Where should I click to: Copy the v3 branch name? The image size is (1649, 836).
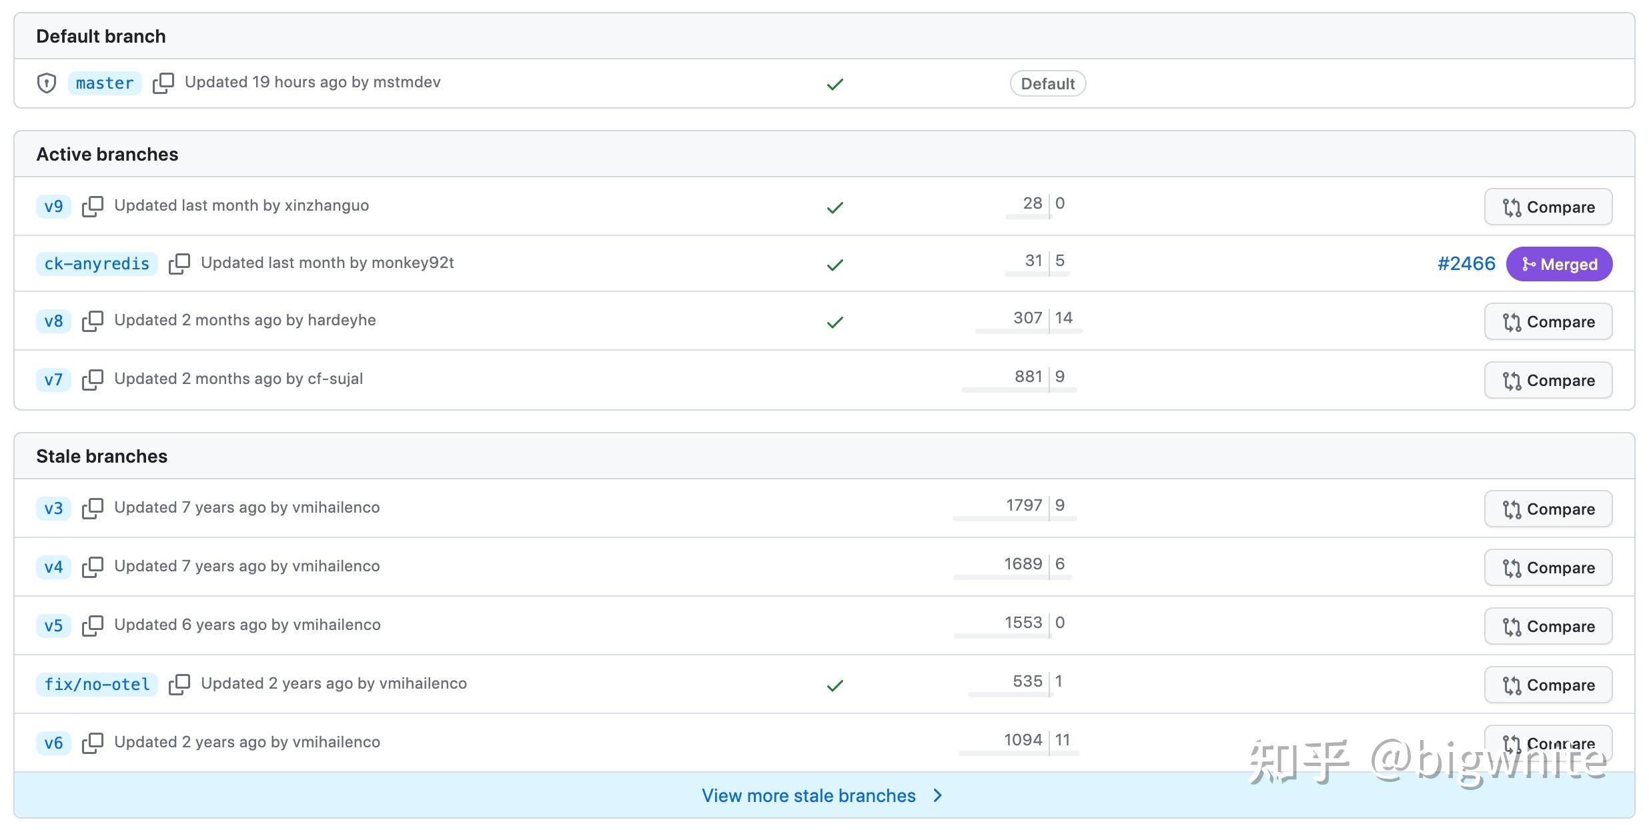pyautogui.click(x=93, y=509)
